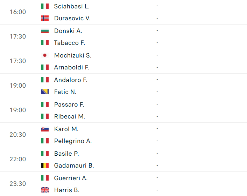Open player Tabacco F. link
The width and height of the screenshot is (247, 196).
pyautogui.click(x=69, y=43)
